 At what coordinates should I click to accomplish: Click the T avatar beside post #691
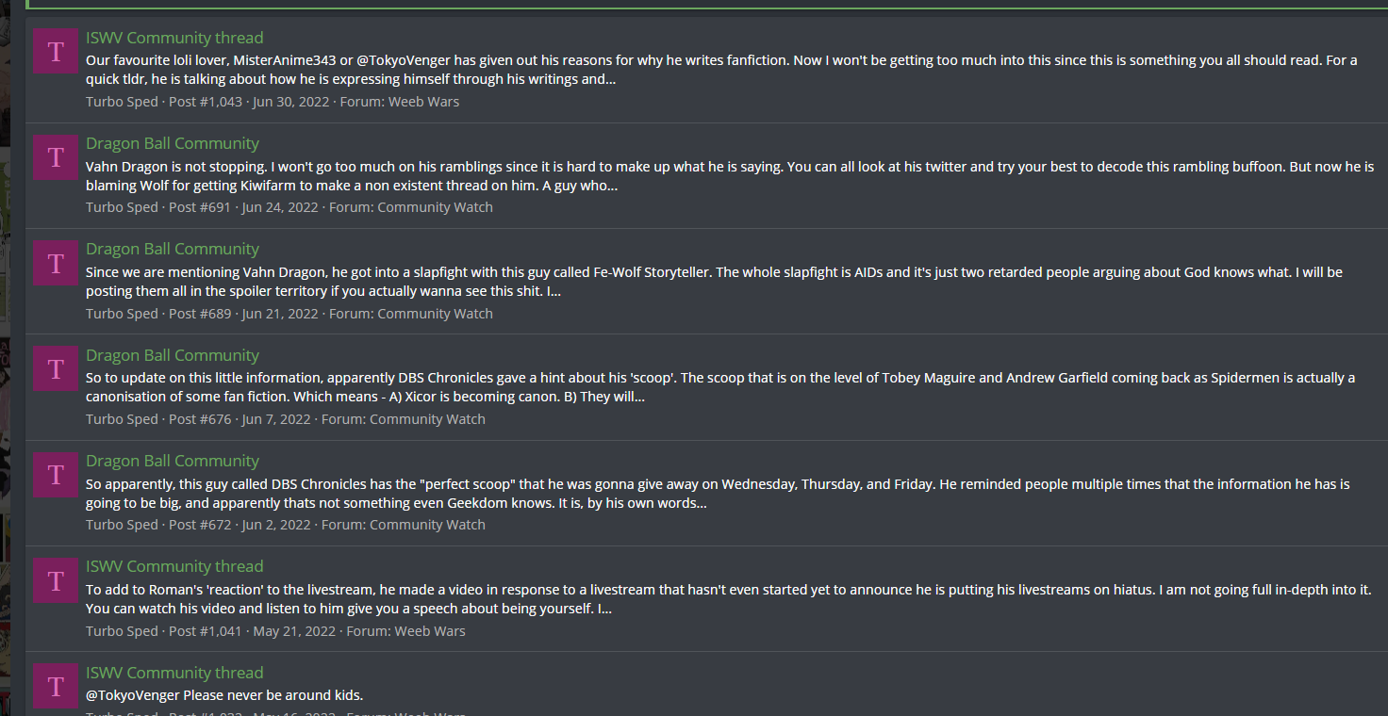[x=56, y=157]
